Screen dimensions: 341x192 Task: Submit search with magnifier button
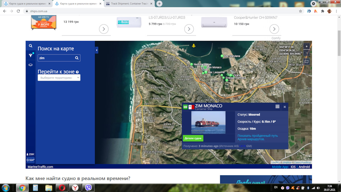pyautogui.click(x=77, y=58)
